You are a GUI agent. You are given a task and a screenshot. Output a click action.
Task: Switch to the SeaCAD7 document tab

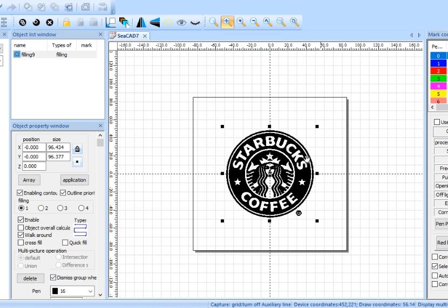pyautogui.click(x=128, y=36)
